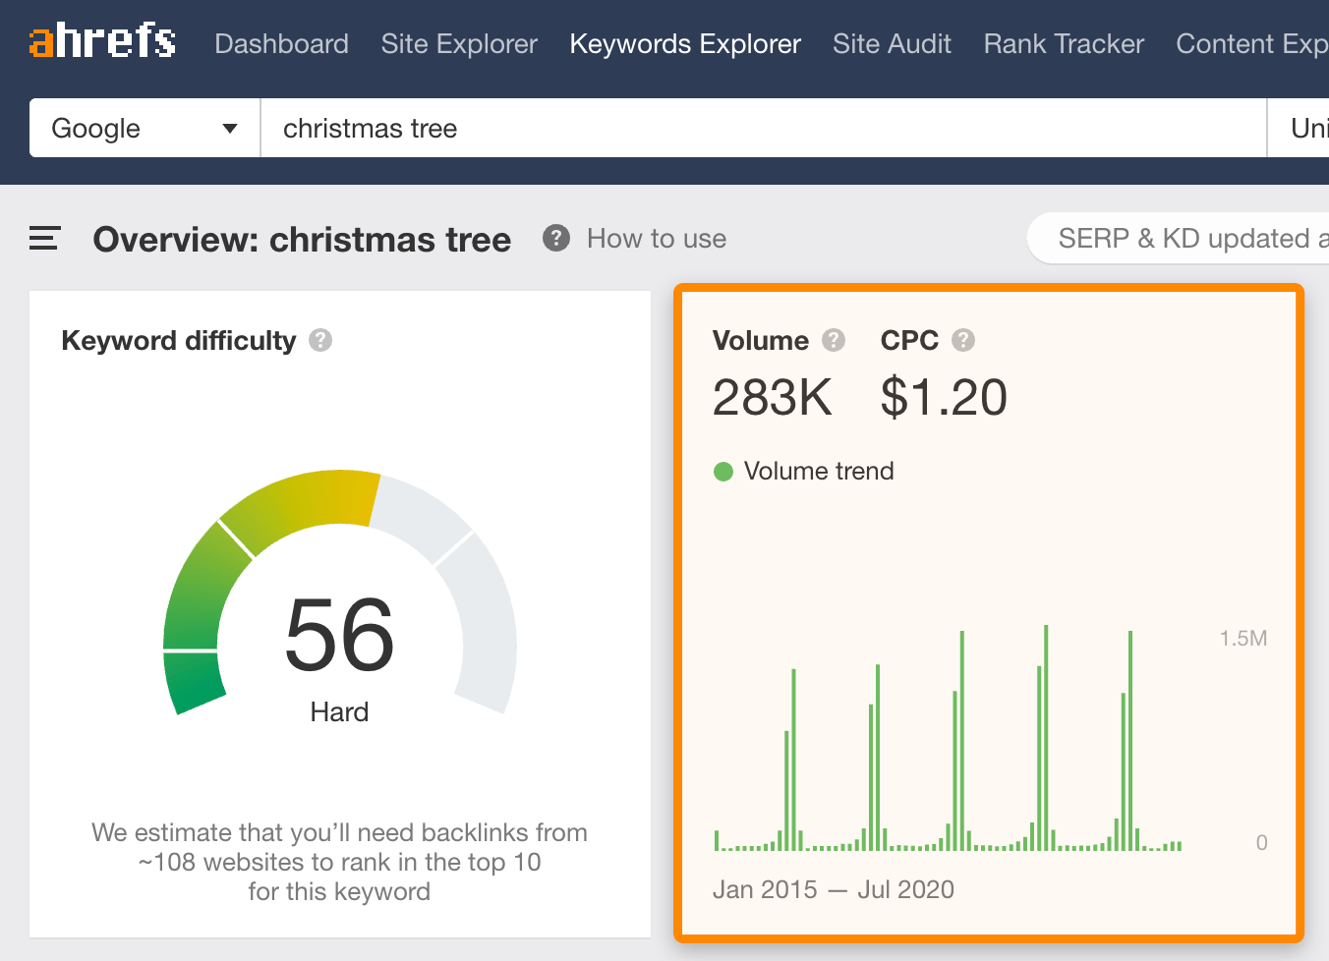
Task: Click the How to use link
Action: (x=656, y=239)
